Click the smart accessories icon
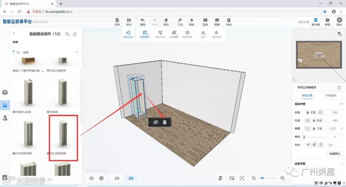The width and height of the screenshot is (346, 187). (x=187, y=34)
